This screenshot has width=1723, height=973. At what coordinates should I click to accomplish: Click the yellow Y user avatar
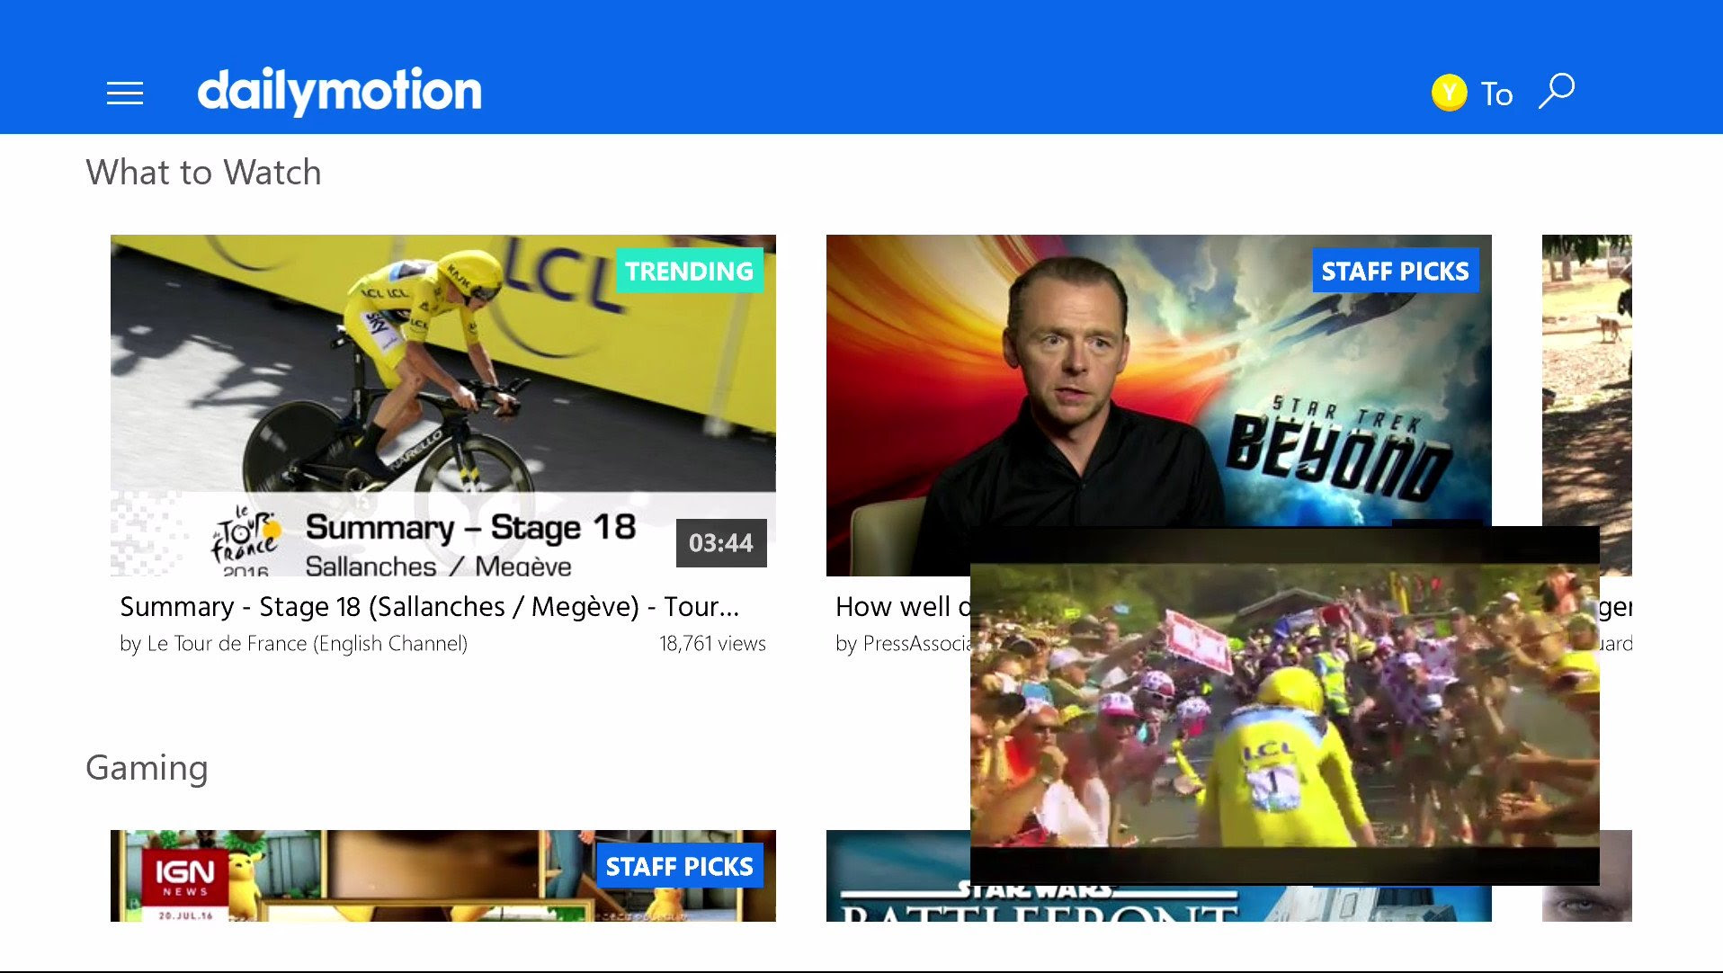[x=1449, y=92]
